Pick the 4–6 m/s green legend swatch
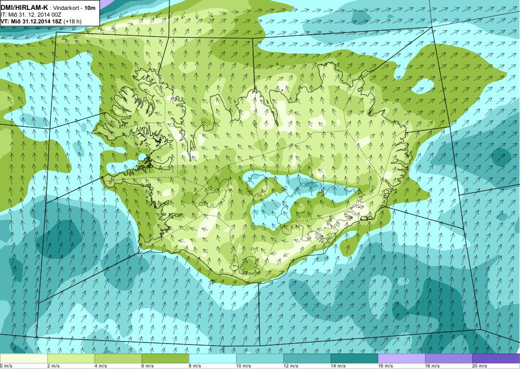 click(118, 359)
